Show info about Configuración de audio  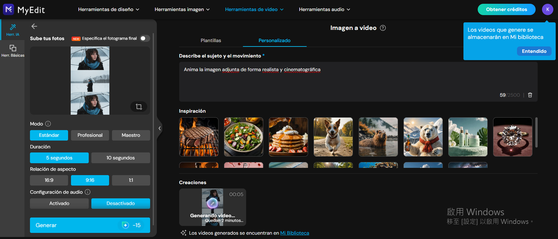click(x=88, y=192)
